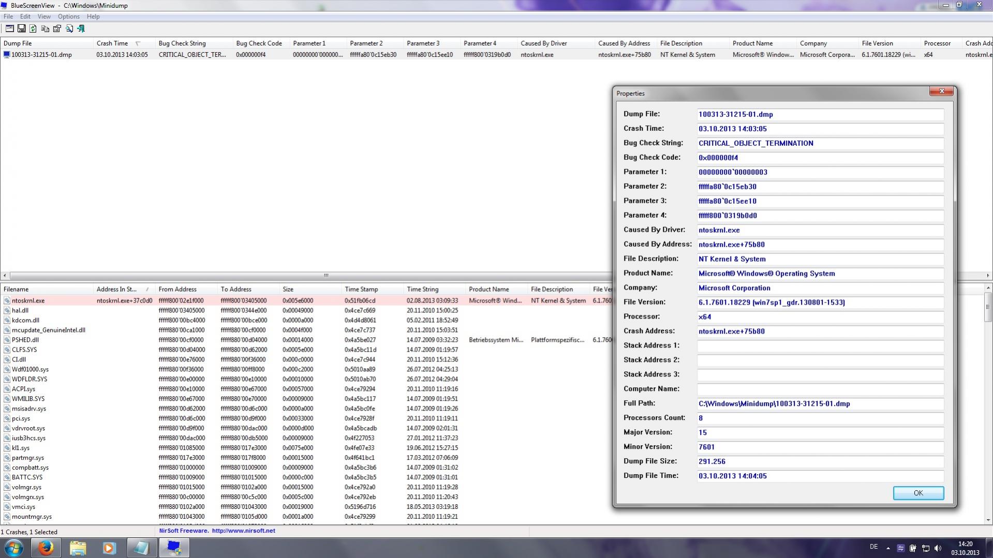Sort crashes by the Crash Time column

click(x=124, y=43)
